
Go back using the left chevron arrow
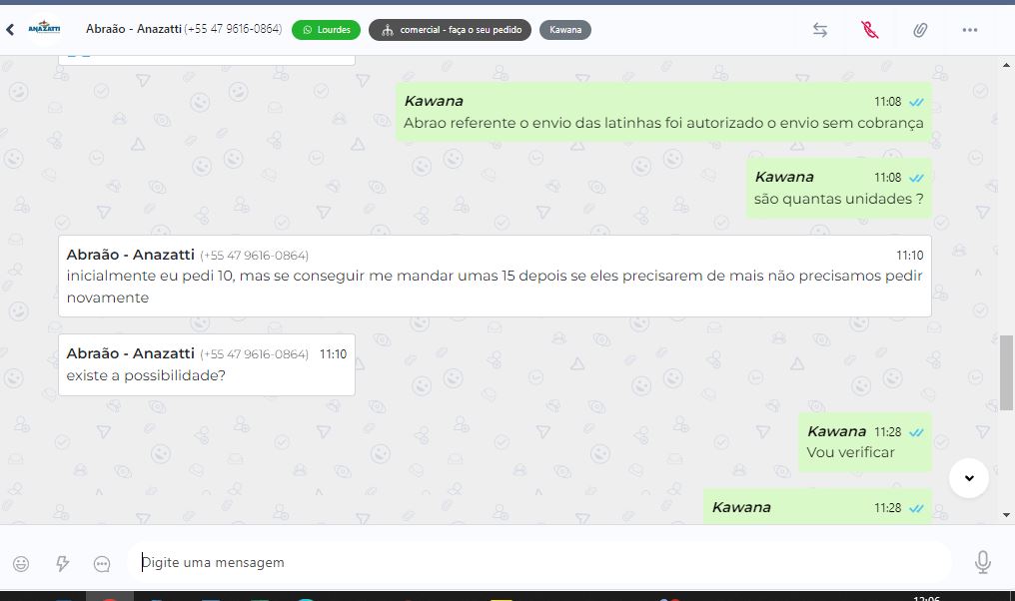(x=10, y=30)
